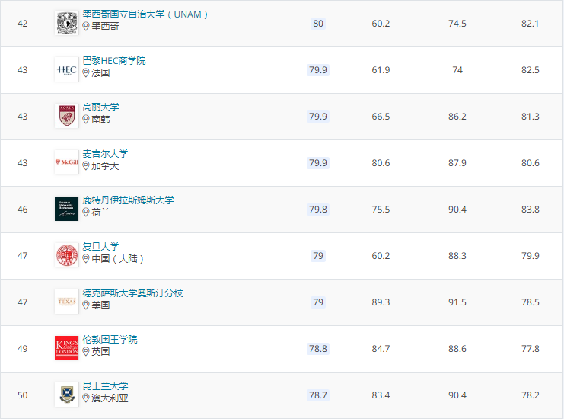The height and width of the screenshot is (419, 564).
Task: Click the Fudan University round seal logo
Action: [66, 255]
